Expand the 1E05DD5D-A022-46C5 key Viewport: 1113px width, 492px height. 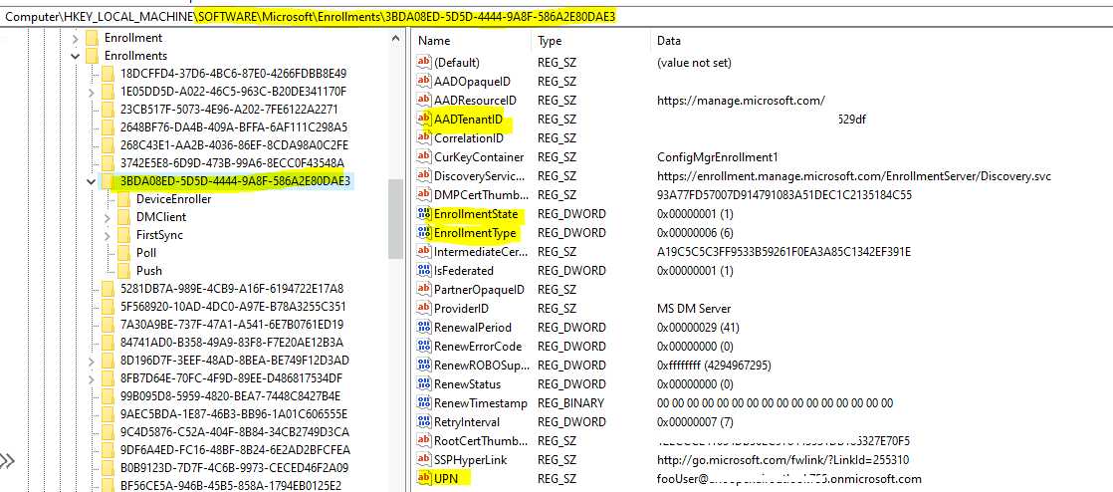point(91,92)
